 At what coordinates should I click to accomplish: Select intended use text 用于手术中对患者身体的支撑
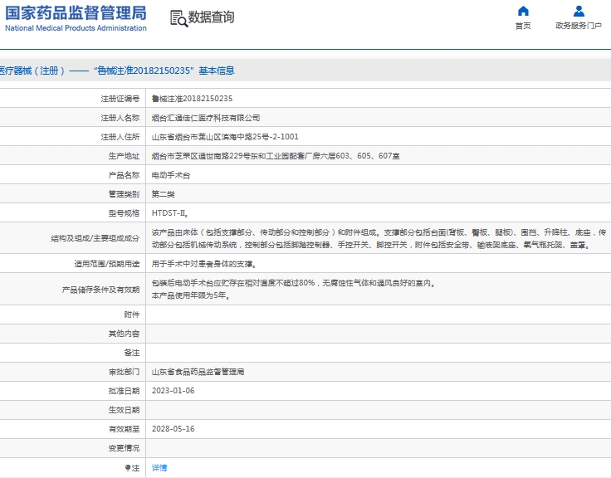point(203,264)
